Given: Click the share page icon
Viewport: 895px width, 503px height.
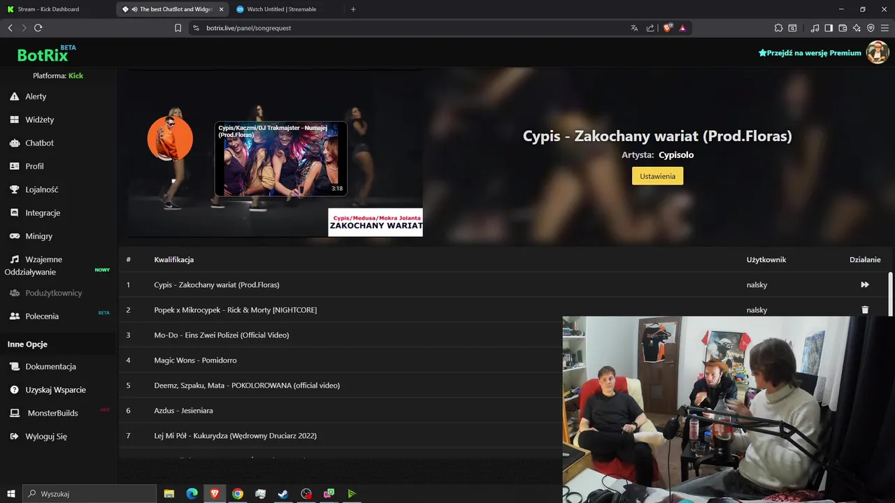Looking at the screenshot, I should coord(650,28).
